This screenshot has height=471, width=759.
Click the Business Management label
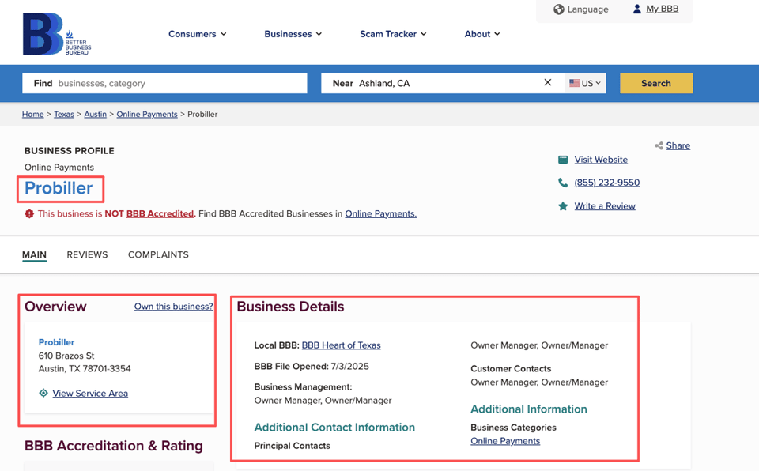pos(303,386)
